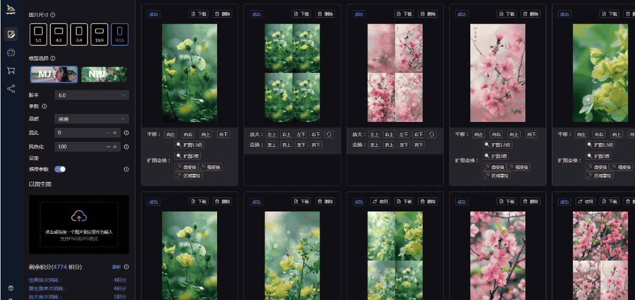Increase the 混乱 value with plus

(115, 133)
